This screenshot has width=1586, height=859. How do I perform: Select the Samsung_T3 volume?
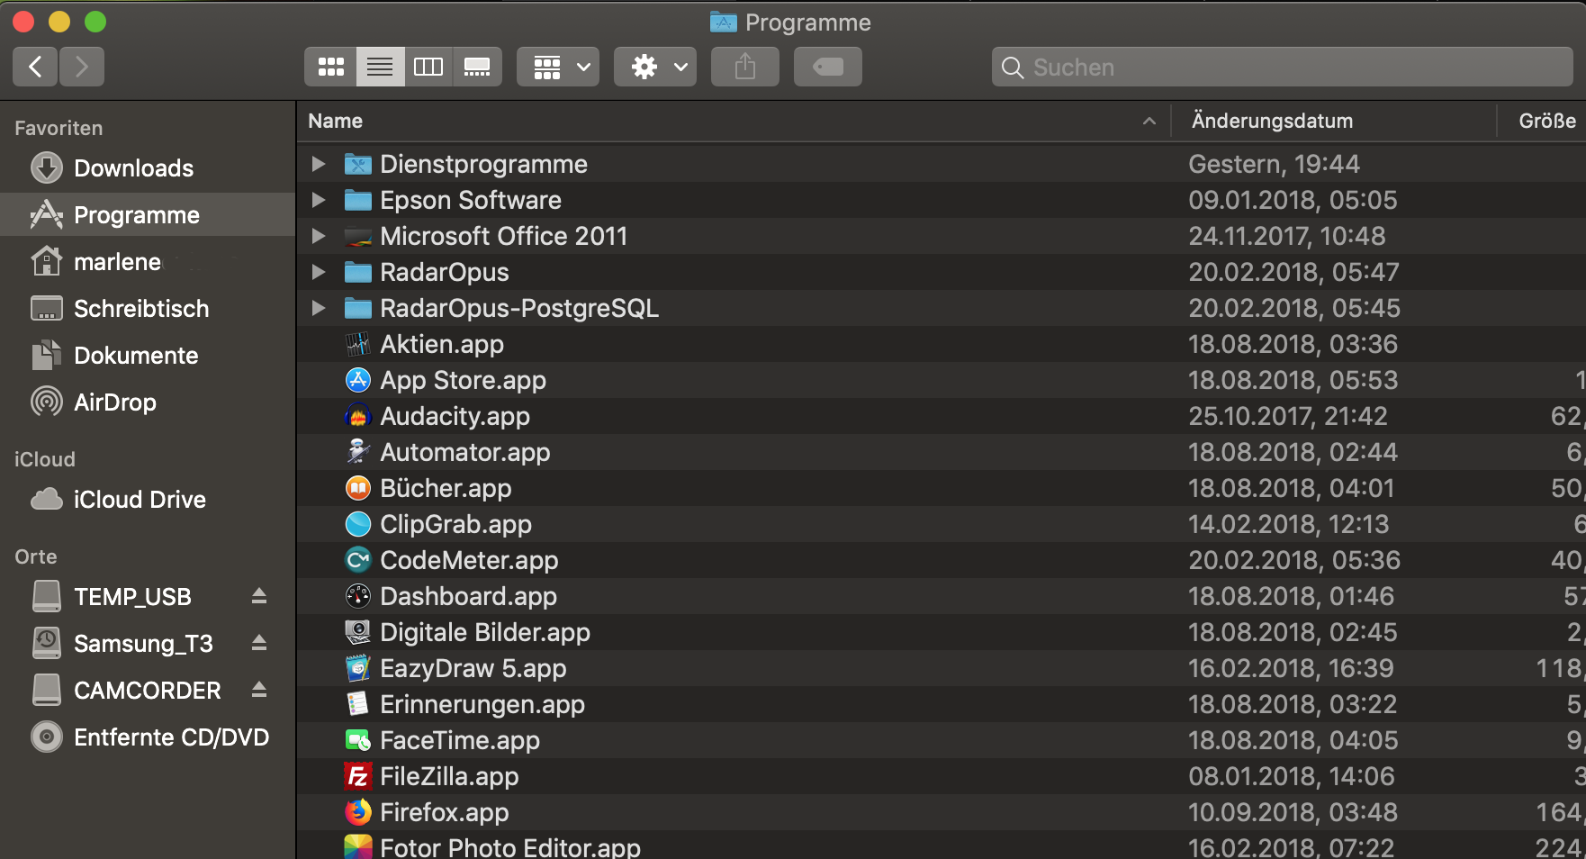(143, 644)
